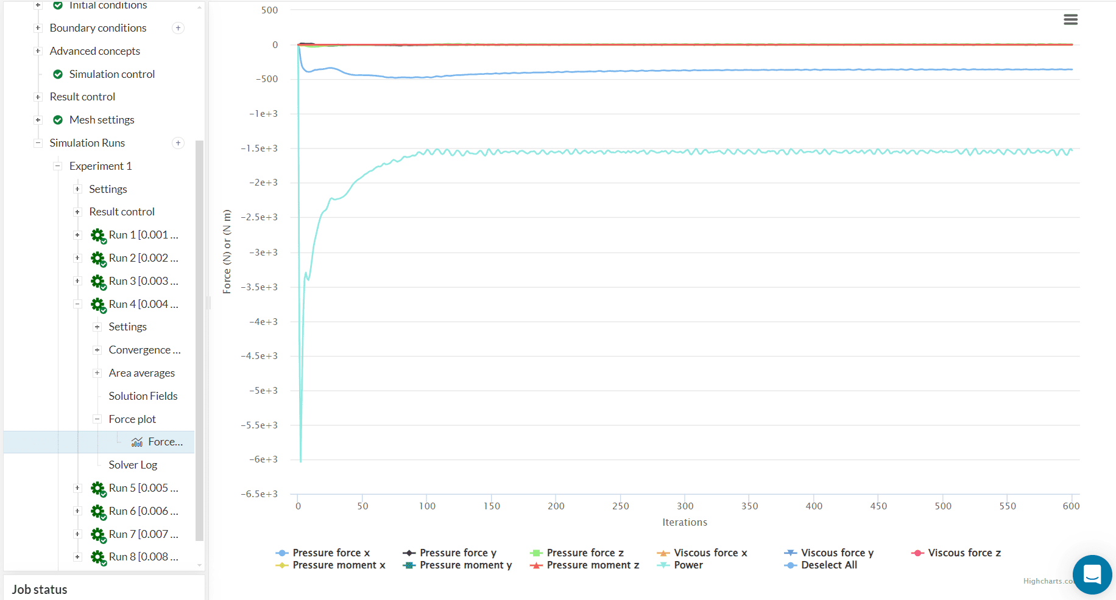Click the Run 5 finished gear icon
Image resolution: width=1116 pixels, height=600 pixels.
pos(97,489)
